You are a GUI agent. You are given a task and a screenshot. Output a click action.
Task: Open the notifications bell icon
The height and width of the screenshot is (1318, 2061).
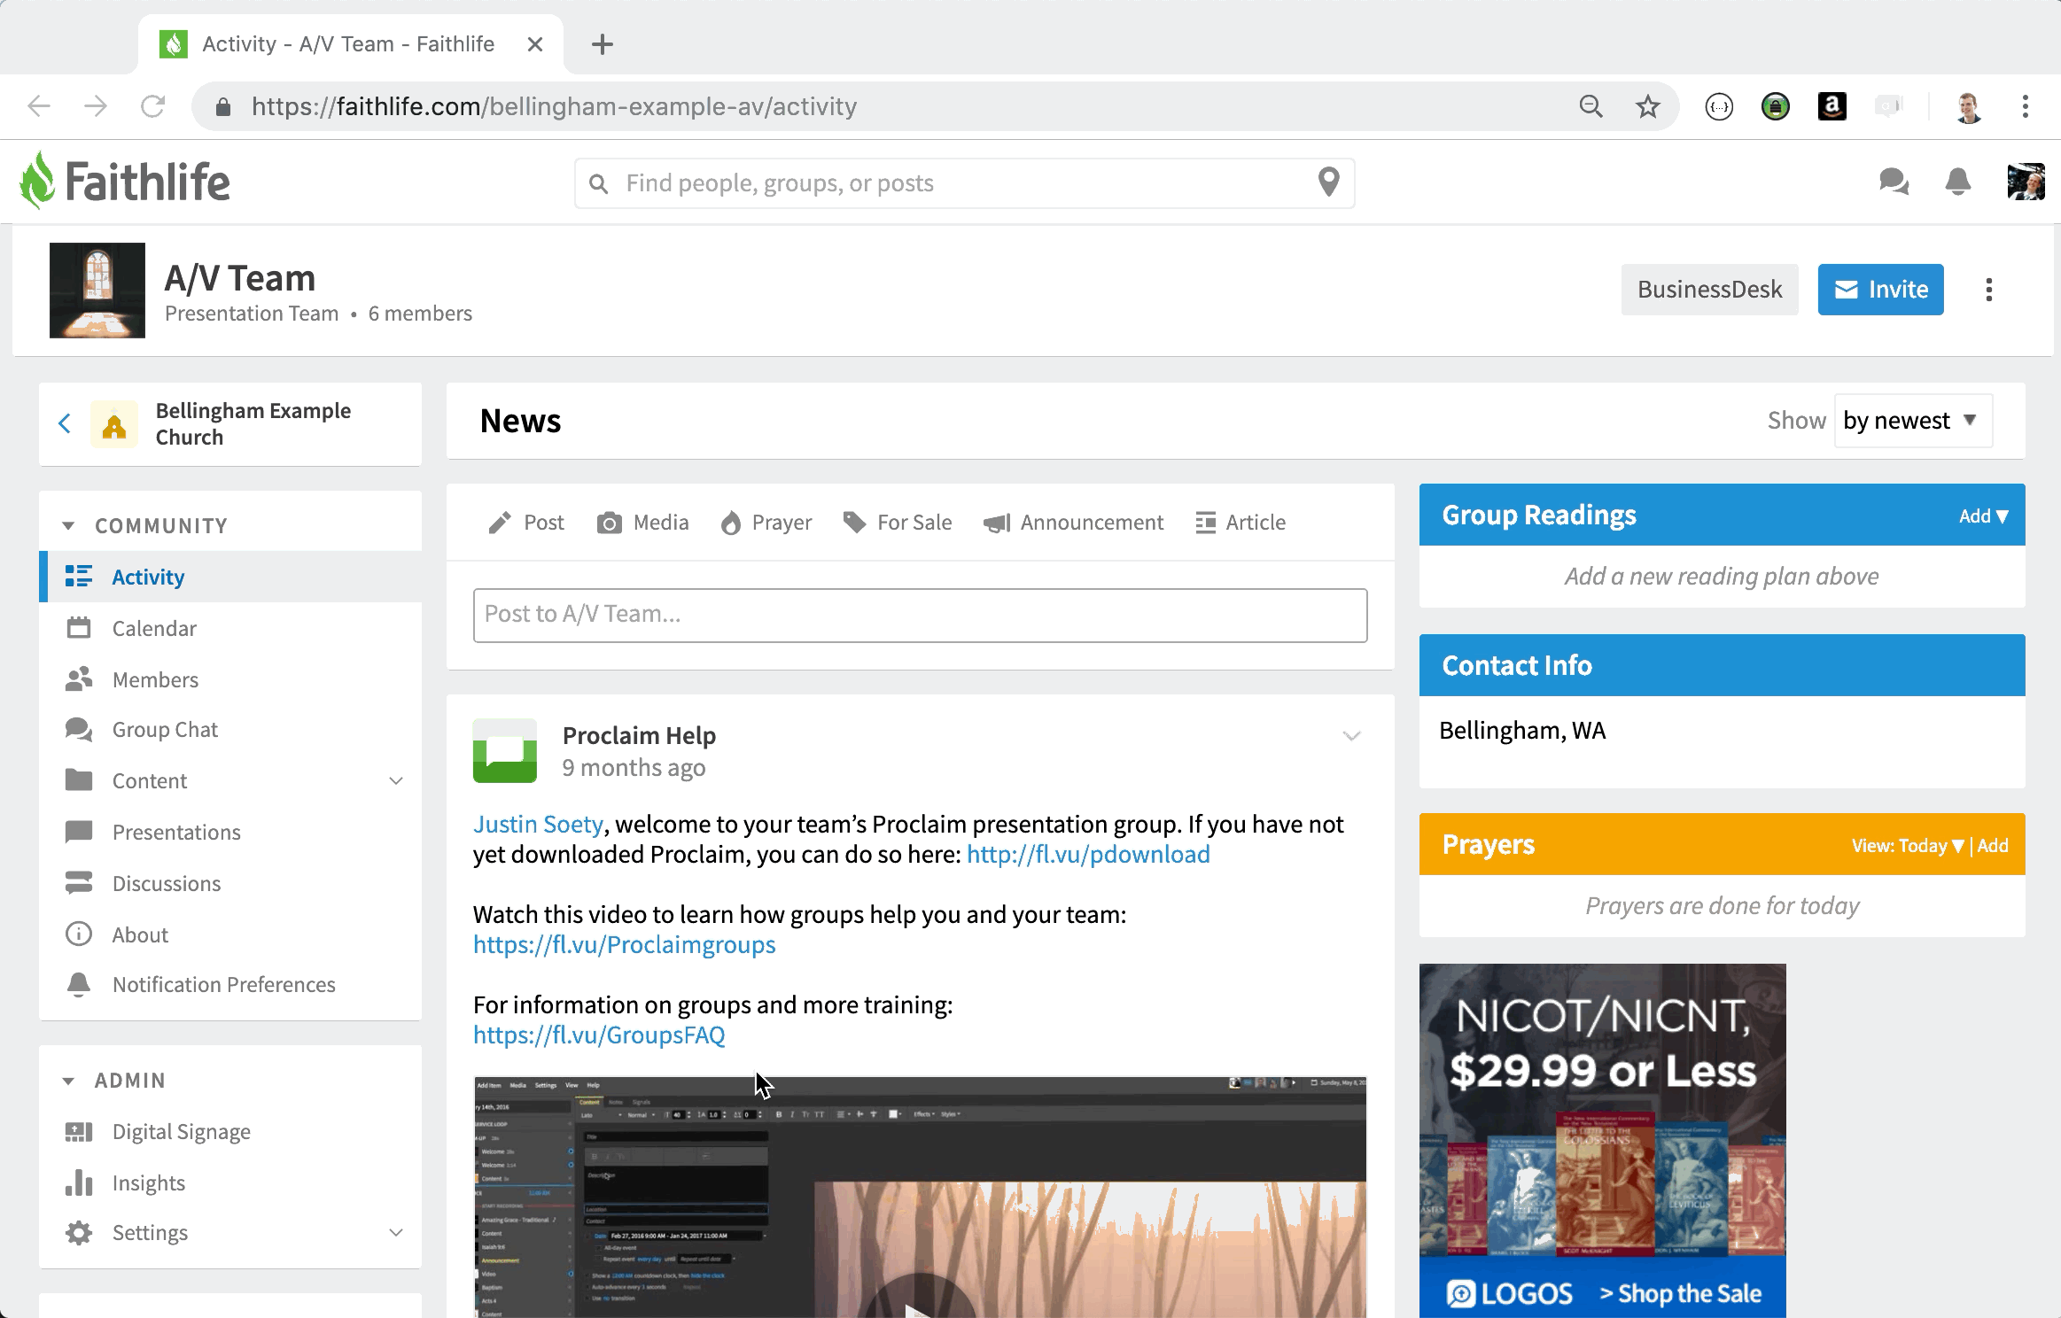point(1957,182)
